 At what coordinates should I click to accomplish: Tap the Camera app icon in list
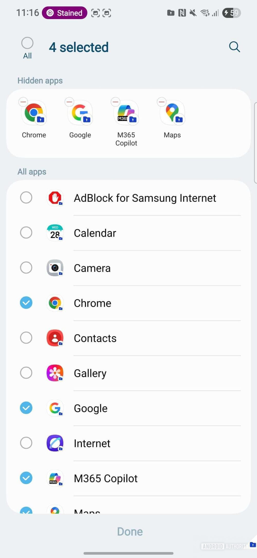pos(55,268)
